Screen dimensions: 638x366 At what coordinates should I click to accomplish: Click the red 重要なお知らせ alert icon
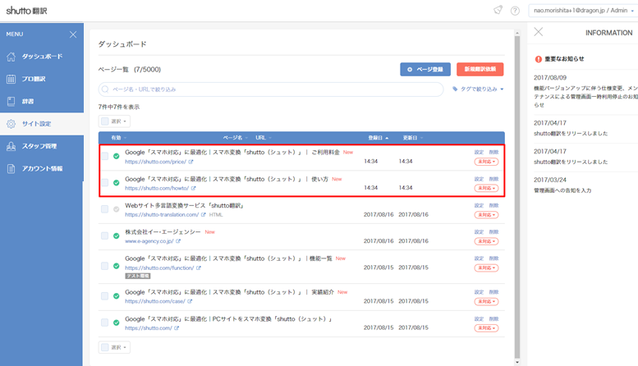tap(539, 59)
